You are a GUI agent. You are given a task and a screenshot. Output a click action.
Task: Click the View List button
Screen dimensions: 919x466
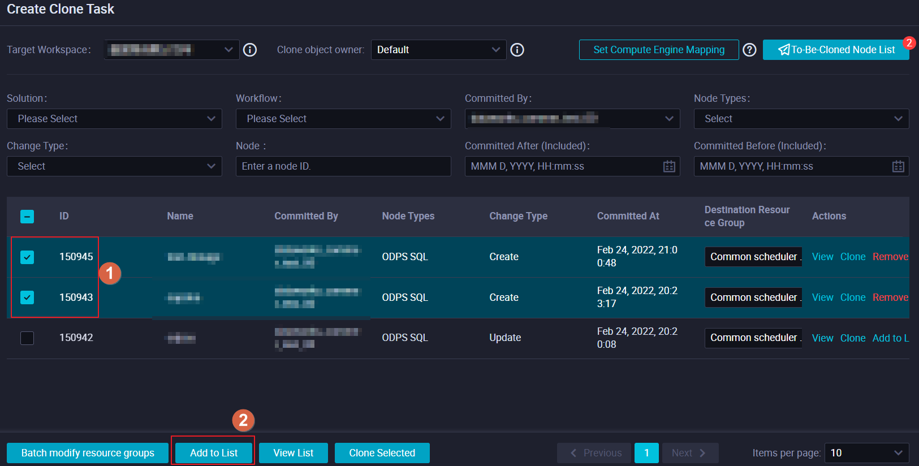click(294, 453)
